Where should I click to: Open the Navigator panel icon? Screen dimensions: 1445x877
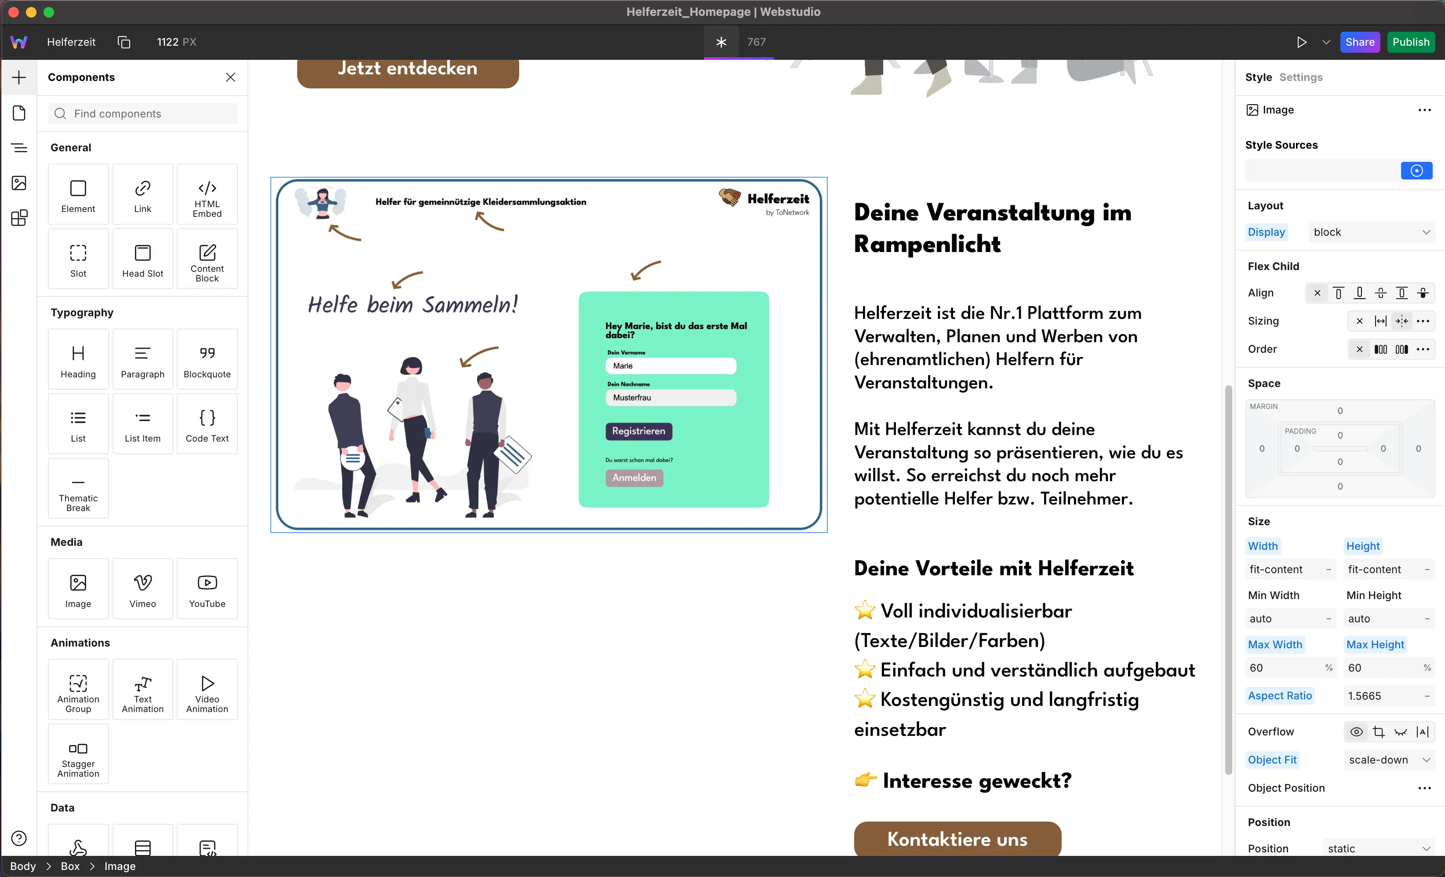tap(19, 148)
